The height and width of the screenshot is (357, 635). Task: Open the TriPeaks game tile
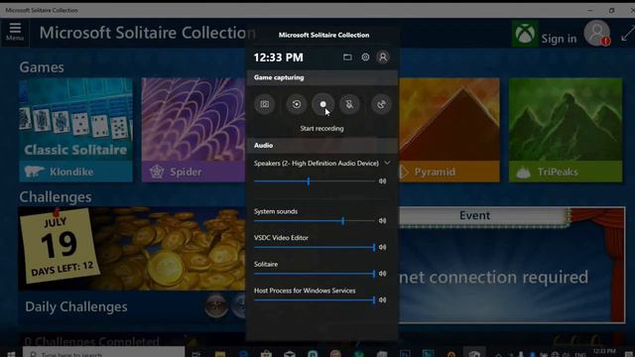coord(566,130)
